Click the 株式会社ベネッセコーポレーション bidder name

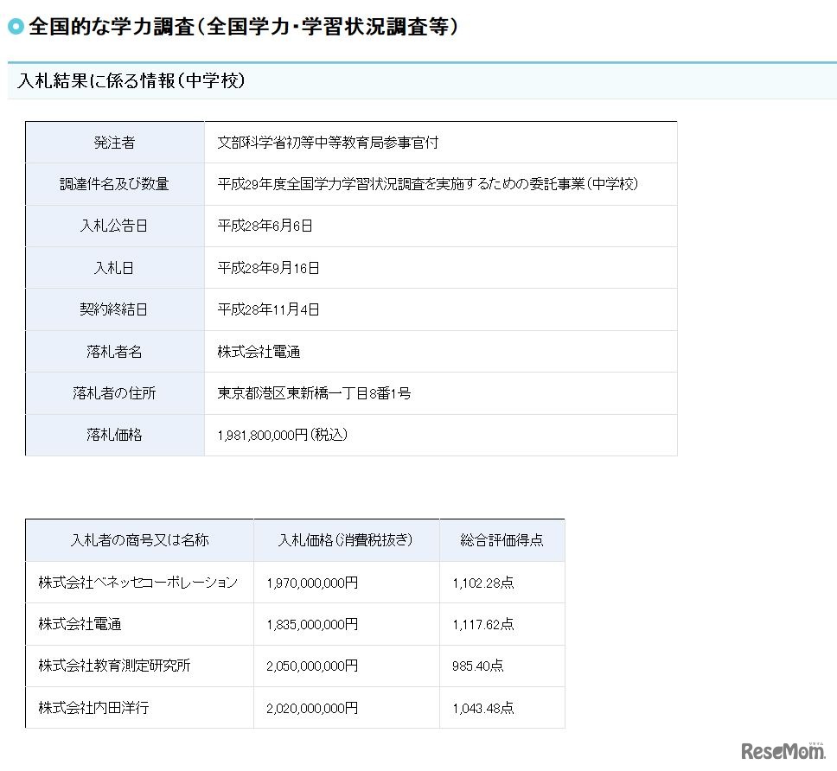click(138, 582)
